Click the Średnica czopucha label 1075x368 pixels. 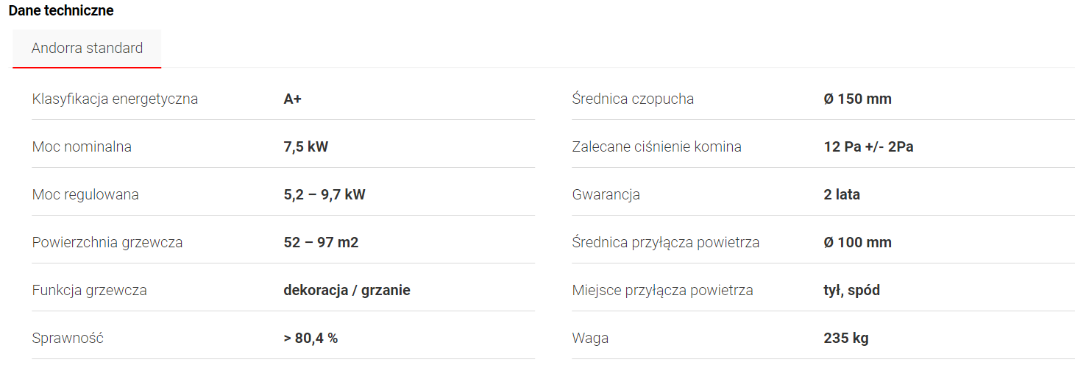pos(633,99)
